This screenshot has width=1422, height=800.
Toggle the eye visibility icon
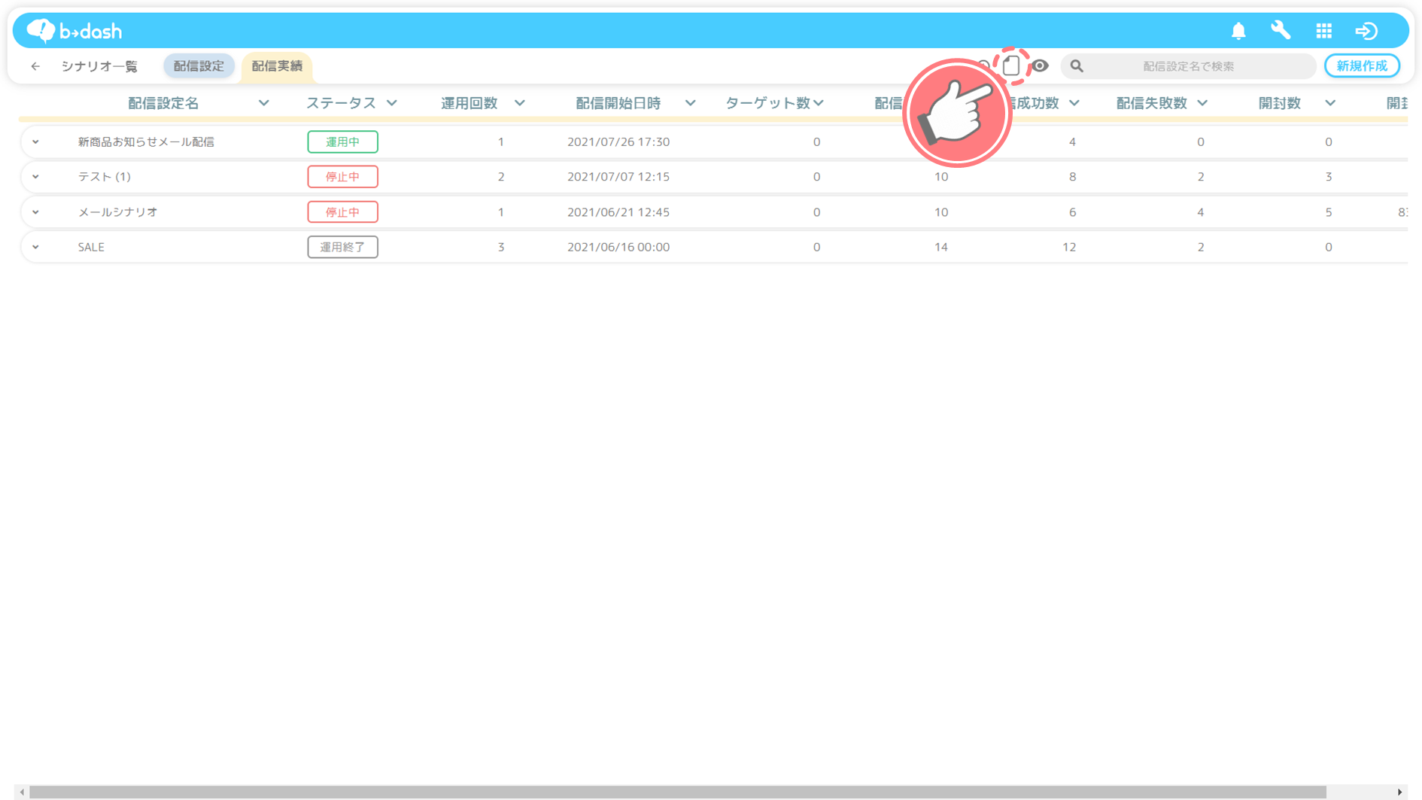(1040, 65)
